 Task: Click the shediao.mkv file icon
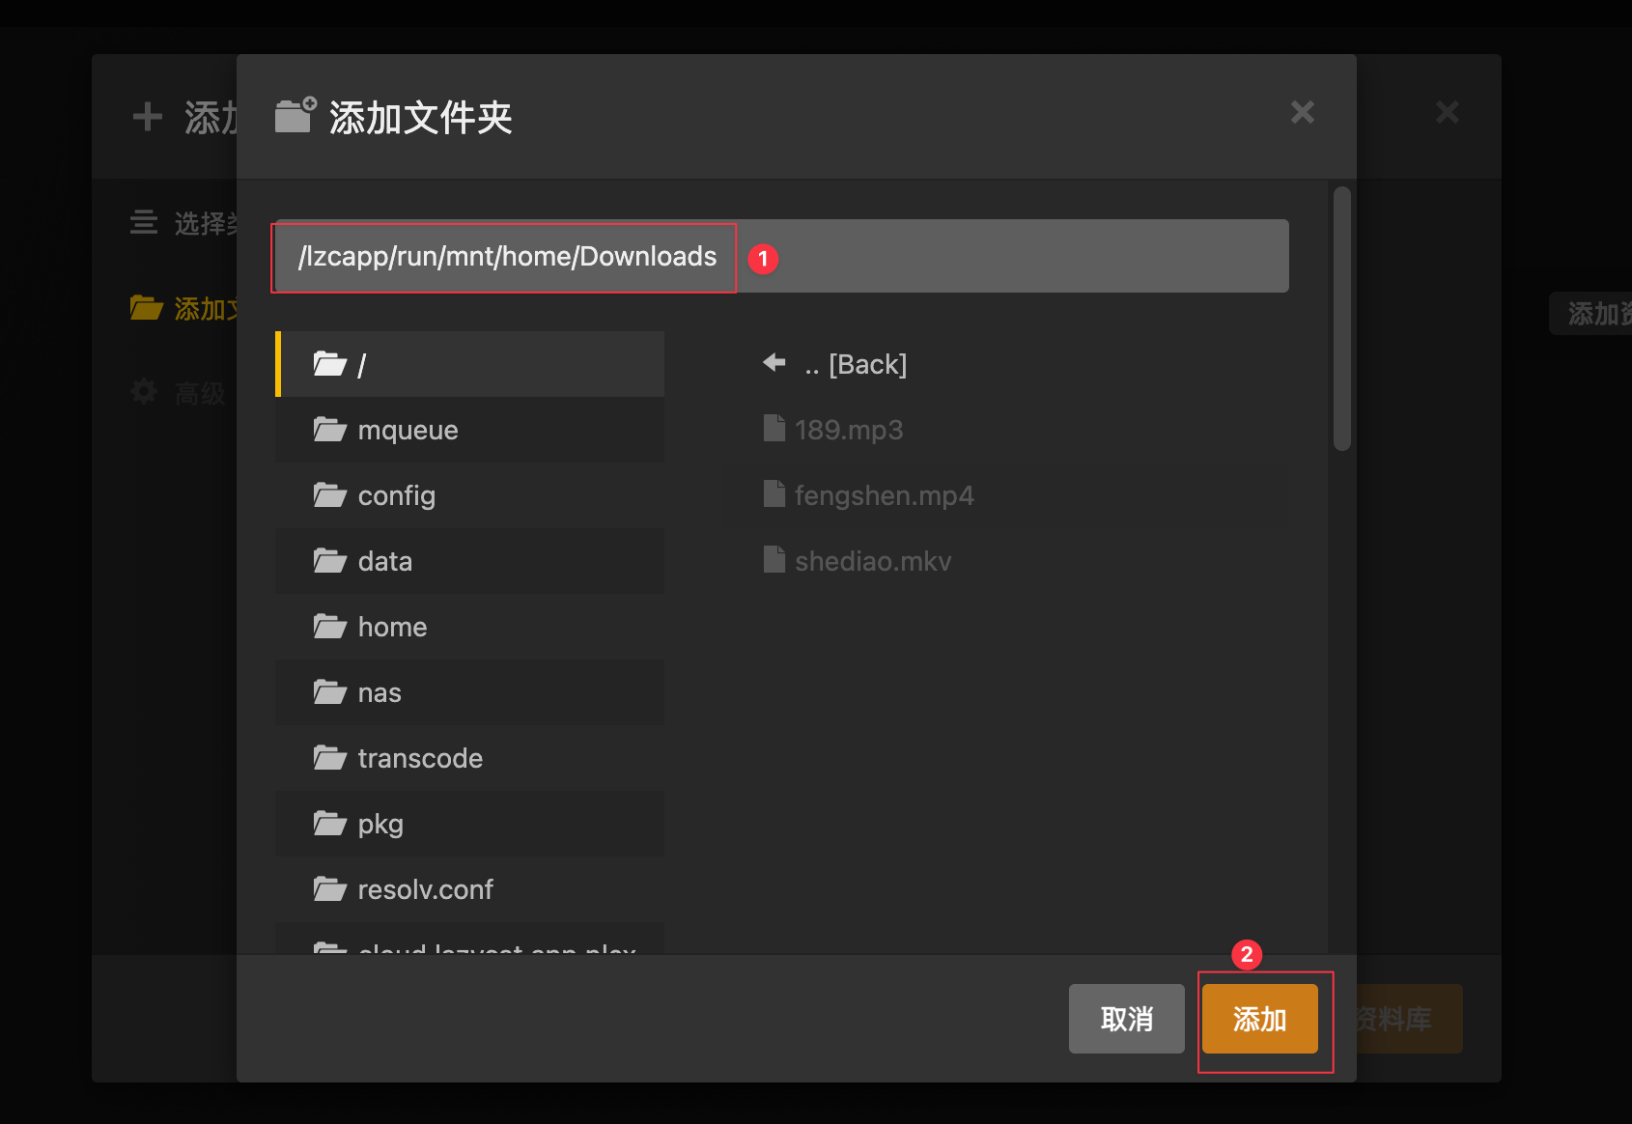click(774, 559)
